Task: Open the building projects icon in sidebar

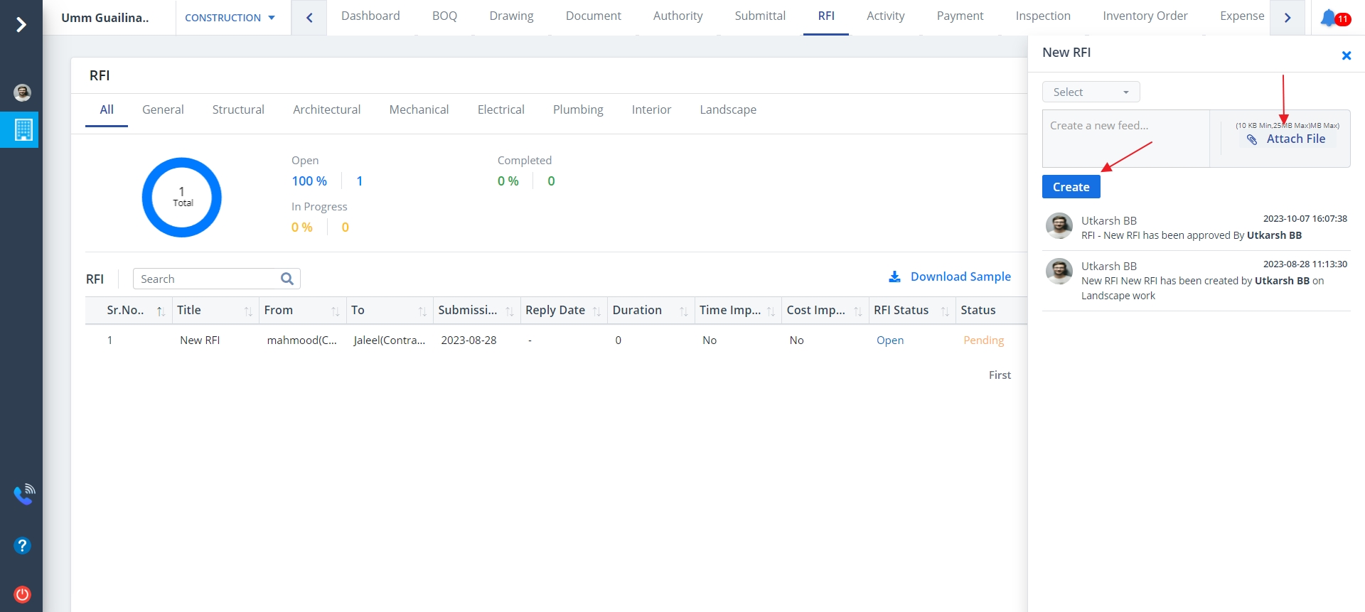Action: tap(23, 129)
